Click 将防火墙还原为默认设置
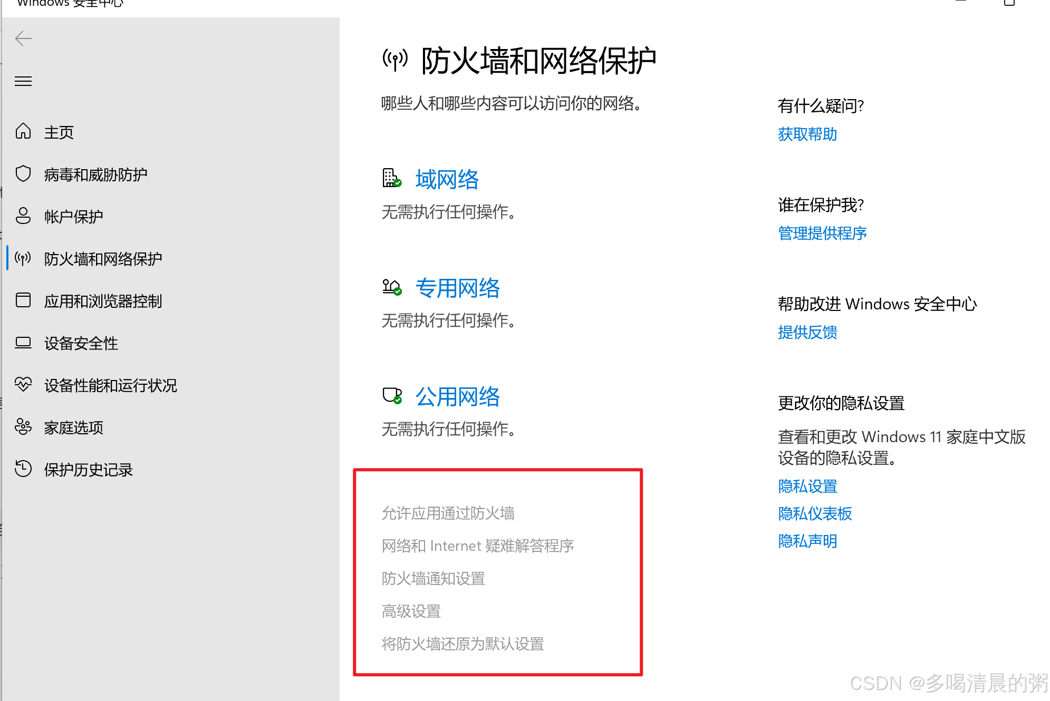Viewport: 1050px width, 701px height. point(463,644)
